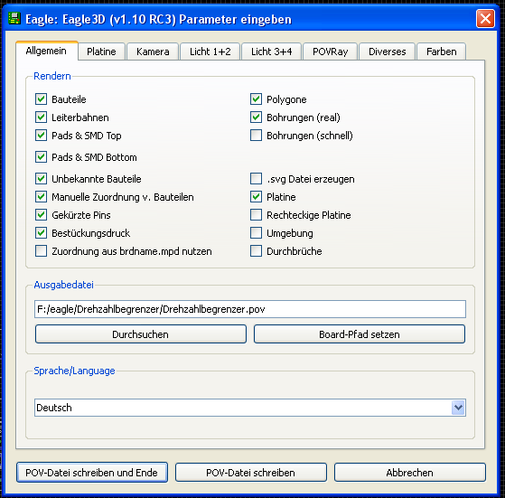Click POV-Datei schreiben und Ende
Screen dimensions: 505x498
tap(92, 473)
